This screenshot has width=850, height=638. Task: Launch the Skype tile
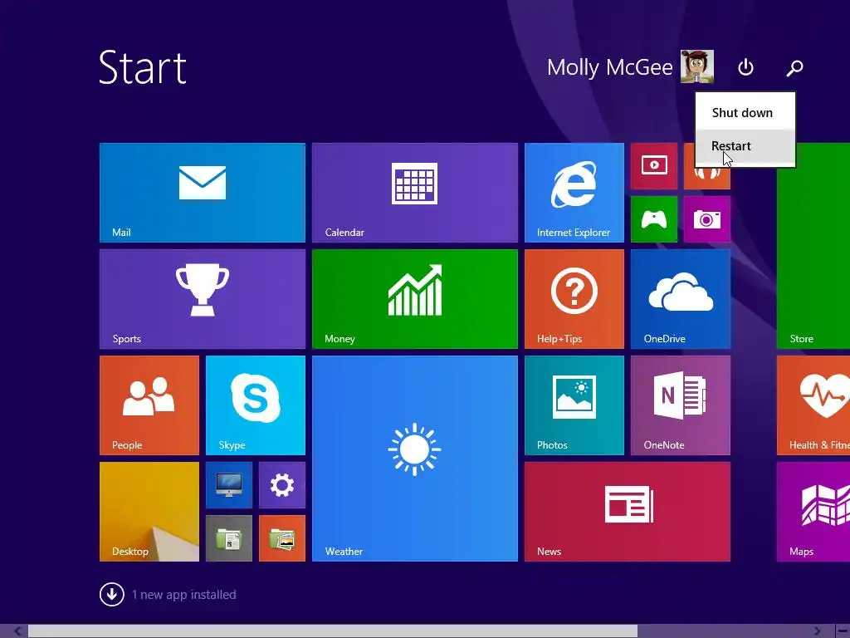point(256,405)
